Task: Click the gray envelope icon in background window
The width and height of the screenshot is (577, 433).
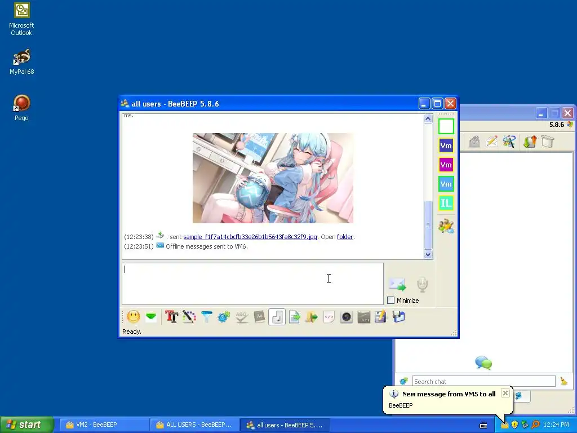Action: coord(474,142)
